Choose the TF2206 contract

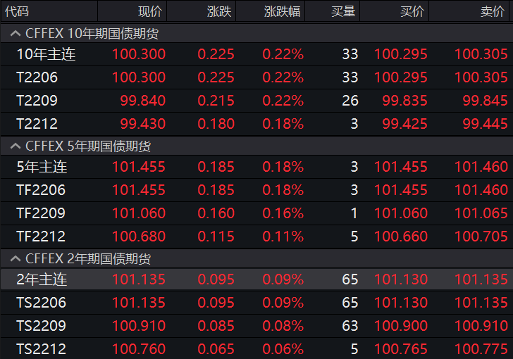click(x=41, y=190)
